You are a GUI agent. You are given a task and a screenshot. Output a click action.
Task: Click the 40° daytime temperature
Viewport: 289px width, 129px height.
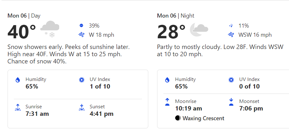pyautogui.click(x=21, y=32)
